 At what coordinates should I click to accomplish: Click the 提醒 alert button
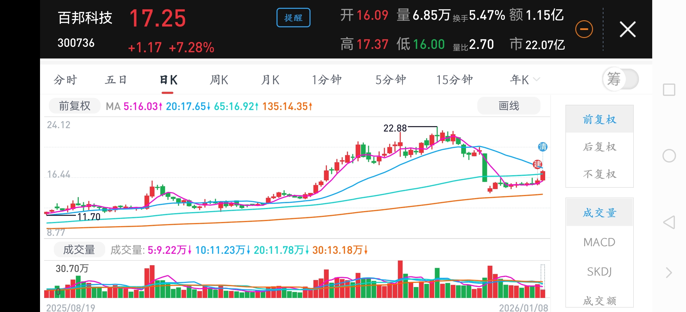(x=293, y=18)
